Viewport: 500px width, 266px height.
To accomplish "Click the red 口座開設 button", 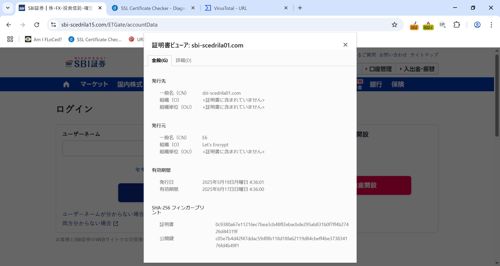I will pos(384,185).
